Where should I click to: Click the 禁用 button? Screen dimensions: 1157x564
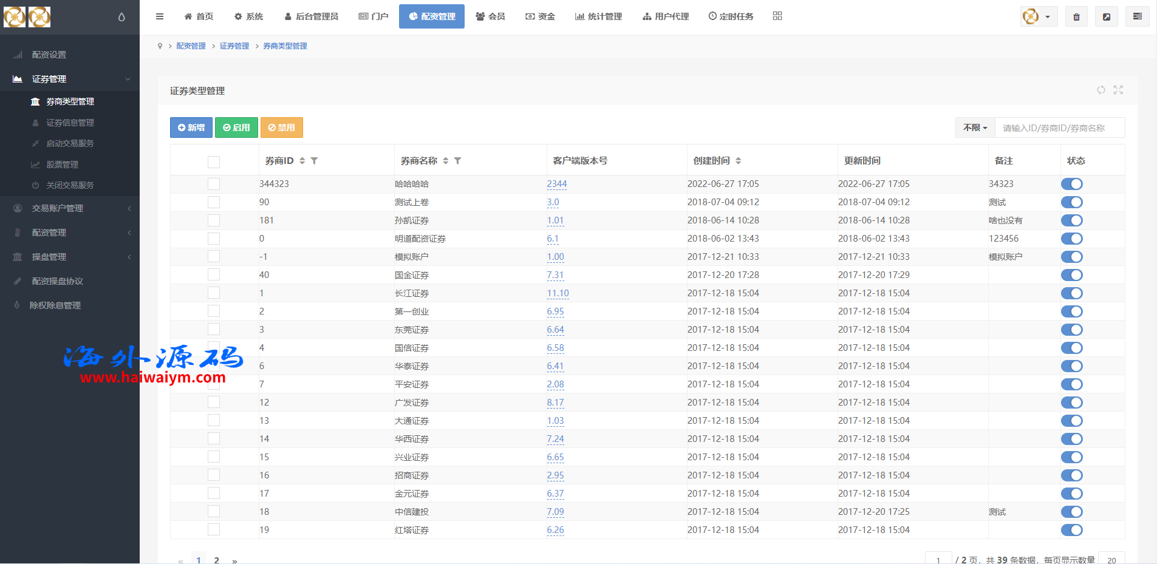tap(282, 127)
